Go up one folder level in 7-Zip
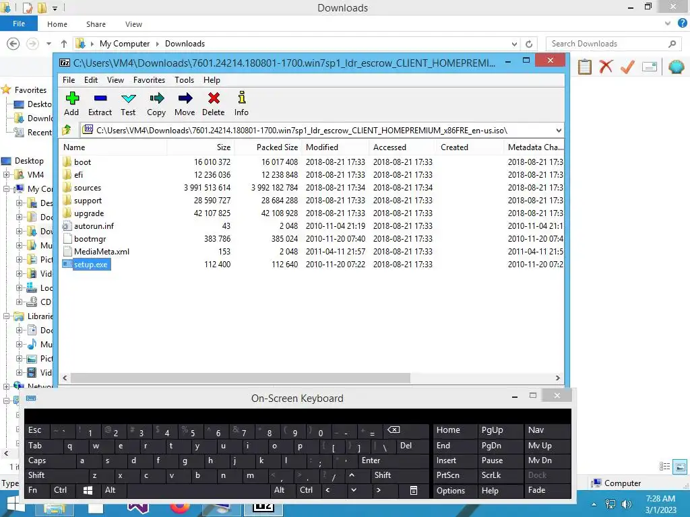This screenshot has height=517, width=690. 67,130
